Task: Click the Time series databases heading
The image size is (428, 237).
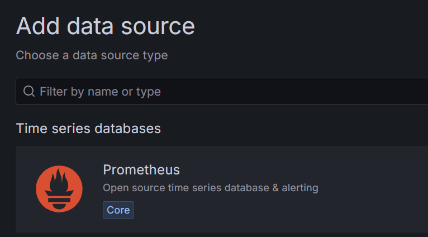Action: click(88, 129)
